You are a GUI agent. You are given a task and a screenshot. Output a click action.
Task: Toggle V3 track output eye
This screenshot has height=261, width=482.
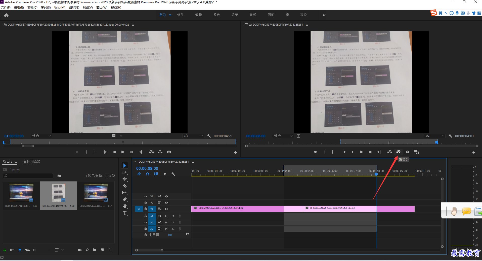pos(166,196)
